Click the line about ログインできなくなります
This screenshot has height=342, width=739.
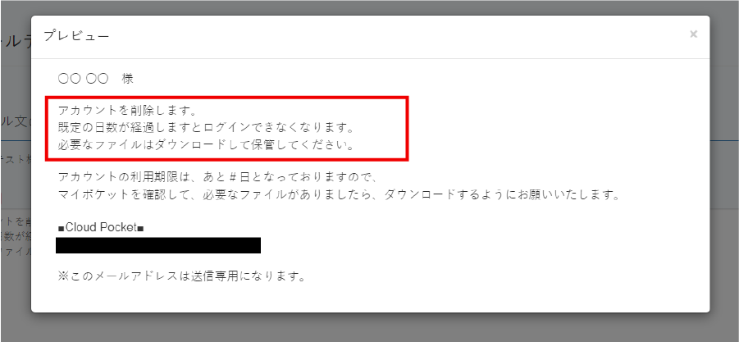(x=206, y=128)
